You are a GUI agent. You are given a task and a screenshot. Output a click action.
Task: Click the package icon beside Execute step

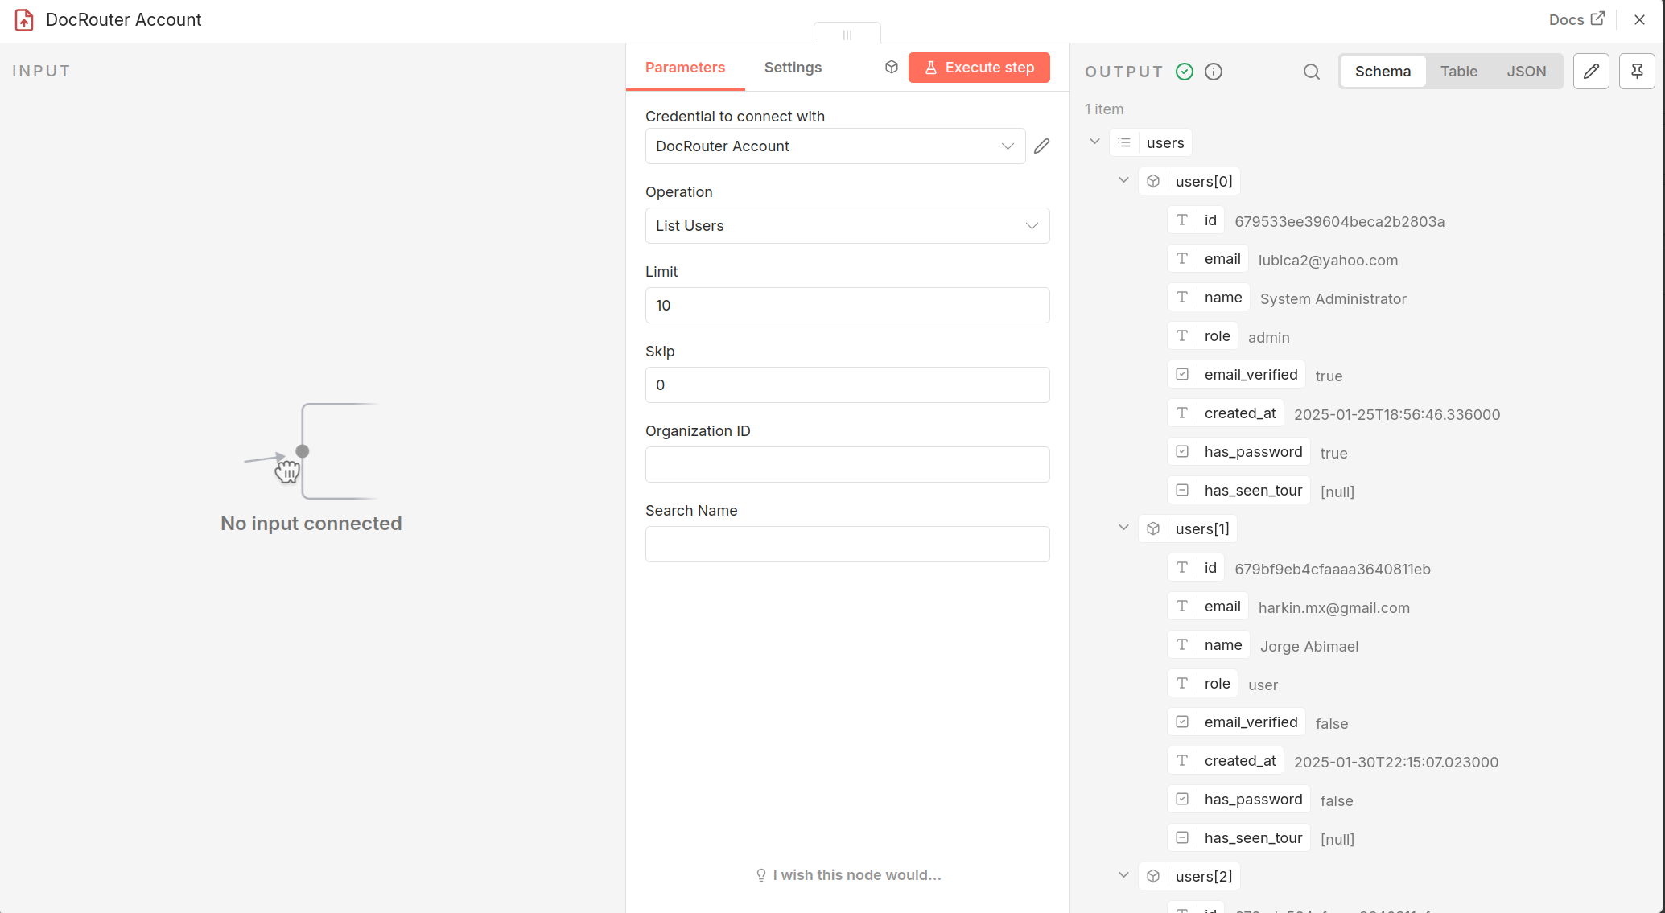[891, 67]
